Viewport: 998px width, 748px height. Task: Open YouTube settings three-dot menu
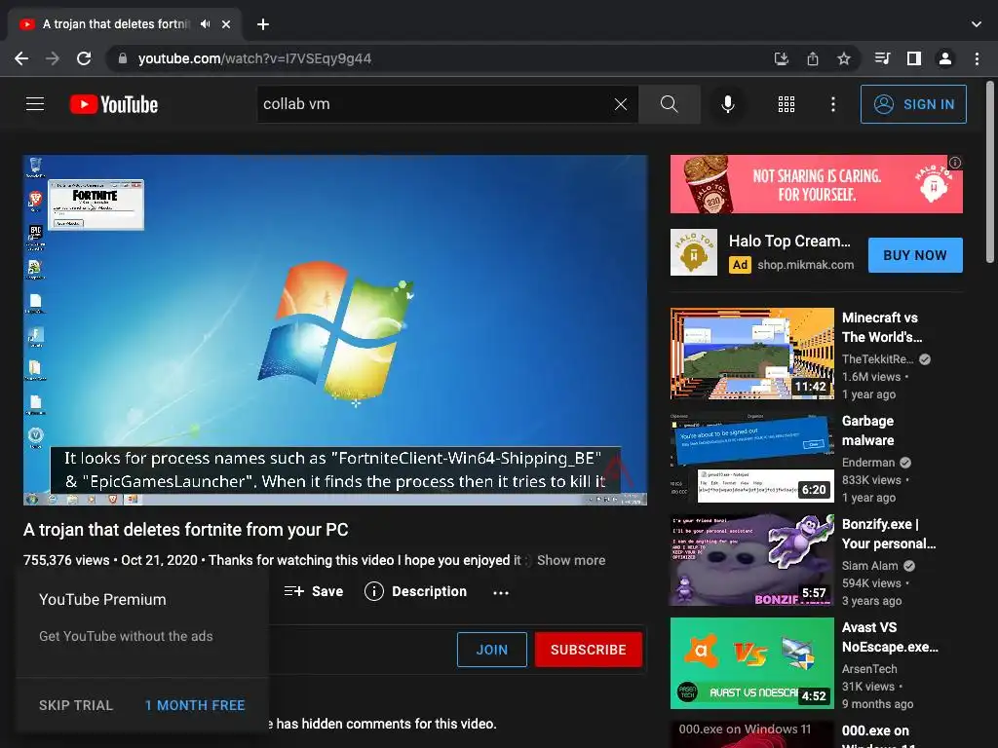click(x=832, y=104)
